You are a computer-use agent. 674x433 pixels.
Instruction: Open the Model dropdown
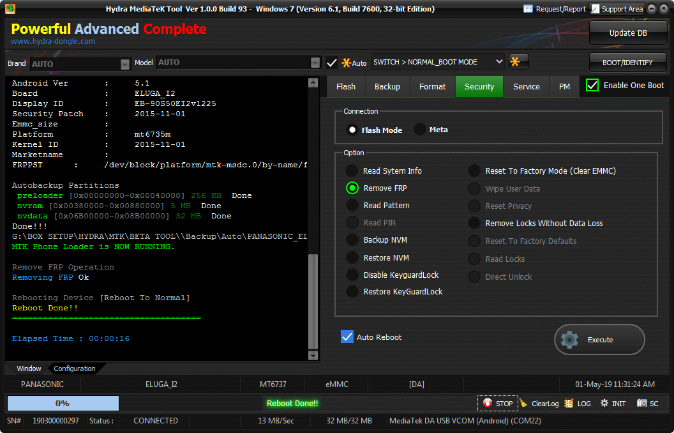pos(315,63)
